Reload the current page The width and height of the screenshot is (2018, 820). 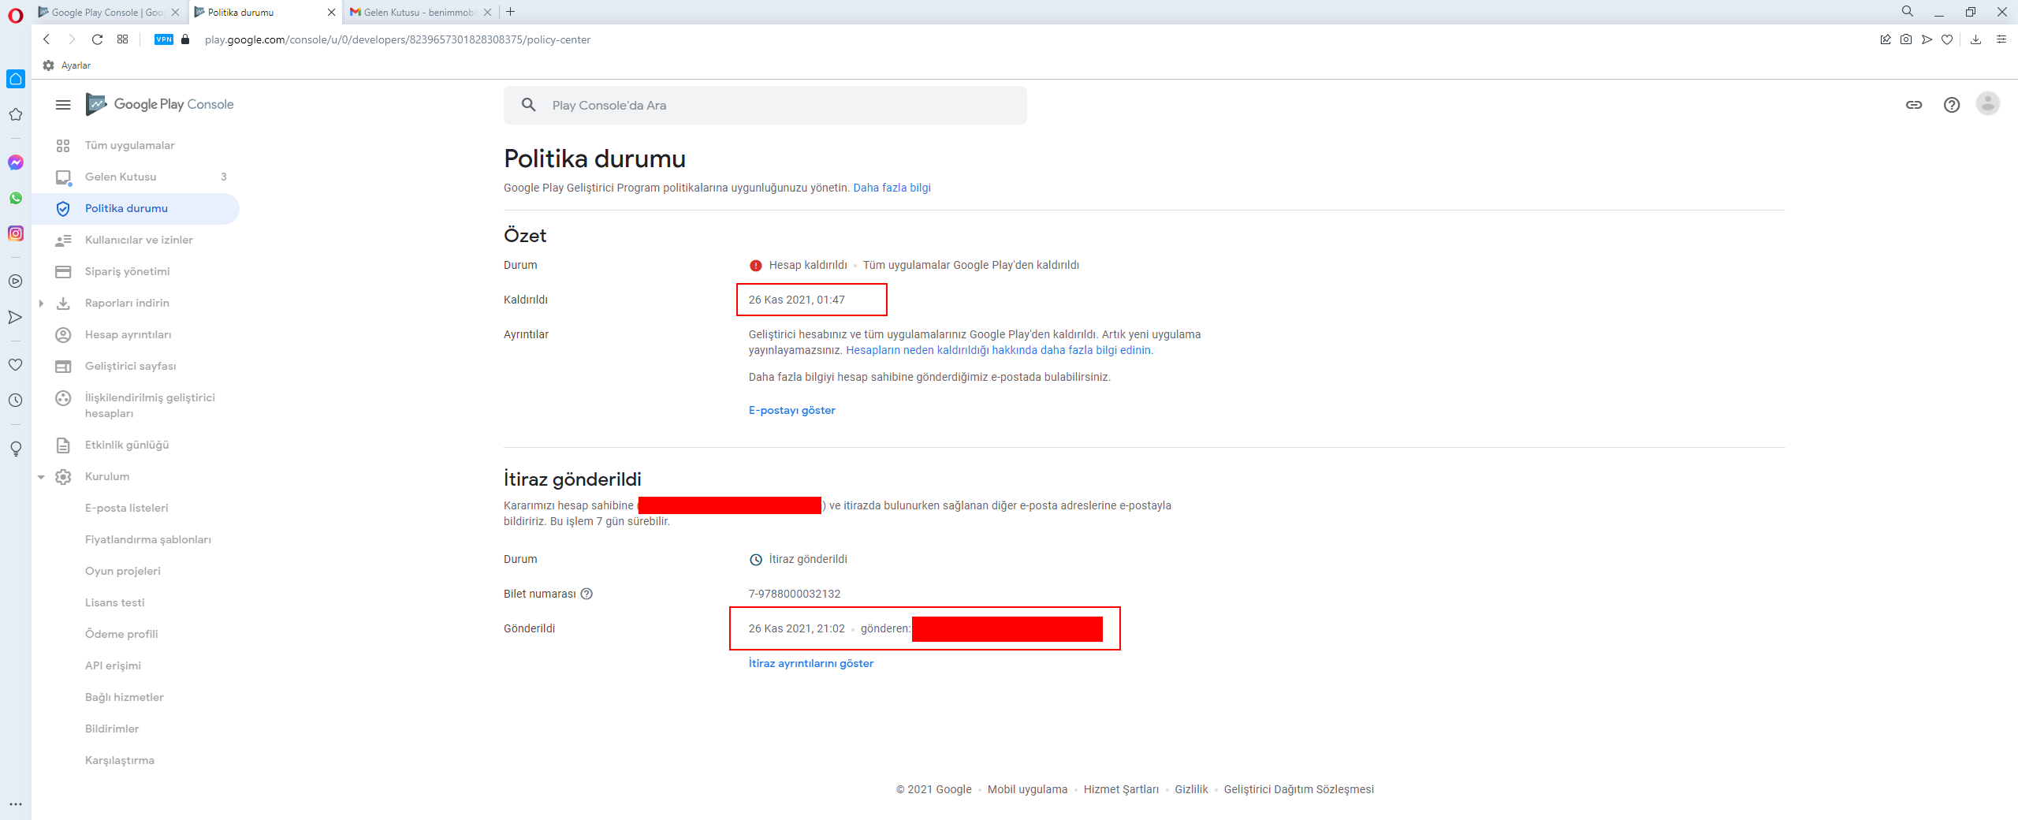pyautogui.click(x=98, y=39)
